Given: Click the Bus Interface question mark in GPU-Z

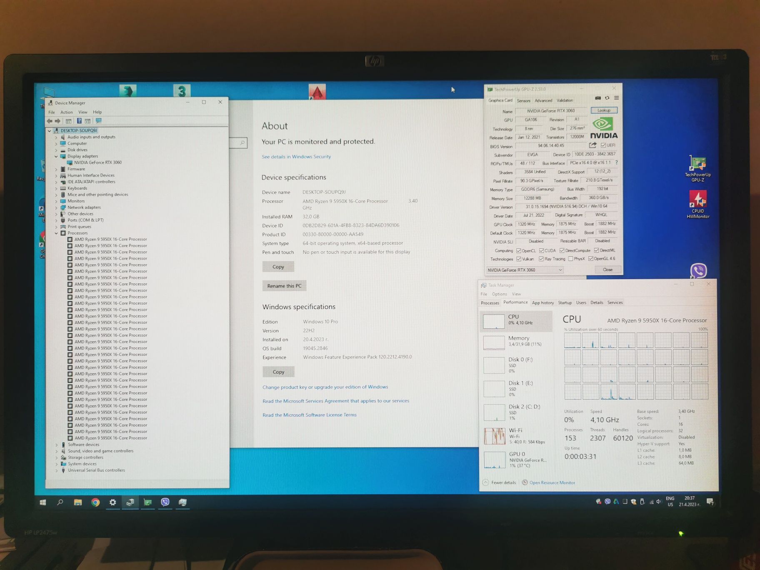Looking at the screenshot, I should click(x=616, y=162).
